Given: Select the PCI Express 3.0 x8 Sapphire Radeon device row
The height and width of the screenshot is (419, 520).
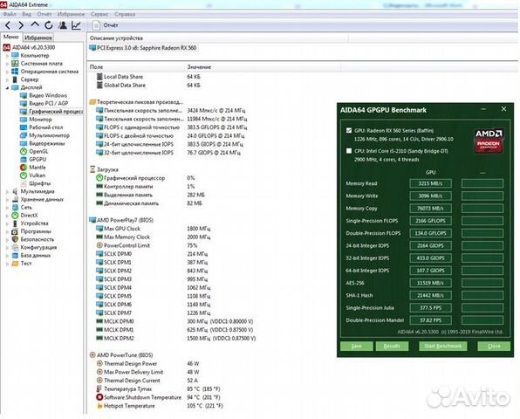Looking at the screenshot, I should point(143,48).
